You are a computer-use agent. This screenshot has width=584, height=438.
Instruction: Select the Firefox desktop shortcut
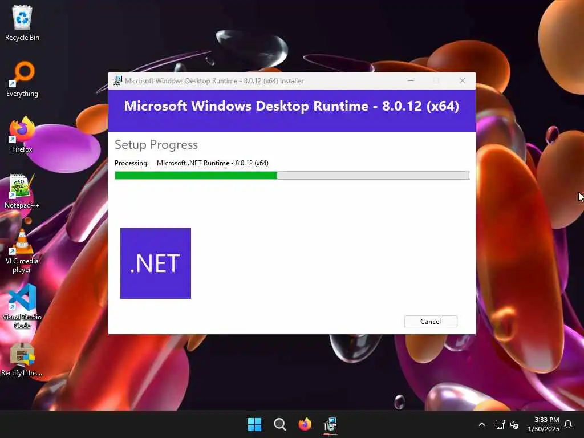[22, 135]
